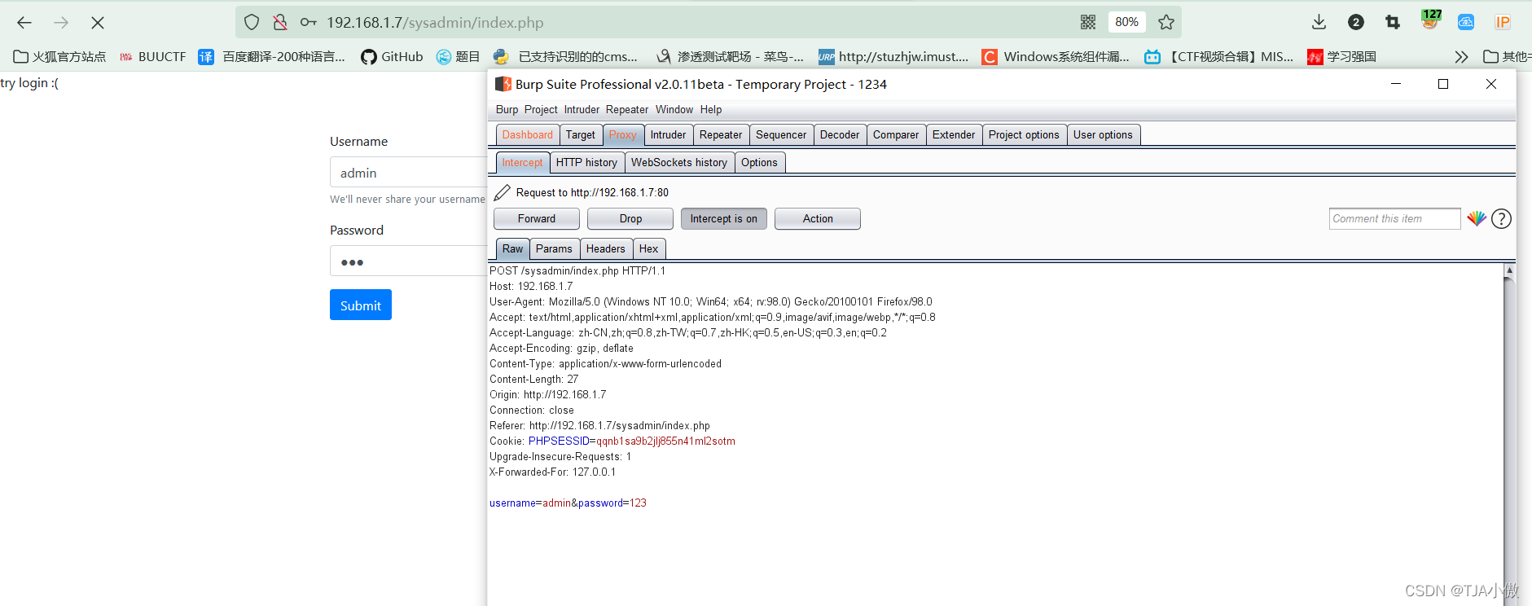Click the request editor vertical scrollbar
Viewport: 1532px width, 606px height.
click(x=1509, y=434)
